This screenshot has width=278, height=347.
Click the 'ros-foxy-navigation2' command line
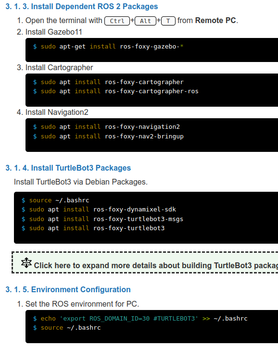pyautogui.click(x=106, y=127)
